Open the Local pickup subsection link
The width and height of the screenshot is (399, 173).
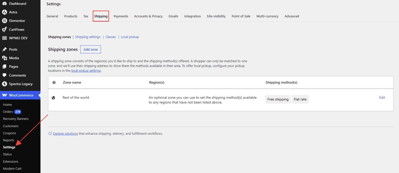pos(130,37)
